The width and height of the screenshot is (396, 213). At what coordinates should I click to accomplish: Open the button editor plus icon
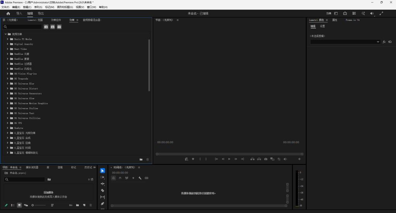(299, 159)
